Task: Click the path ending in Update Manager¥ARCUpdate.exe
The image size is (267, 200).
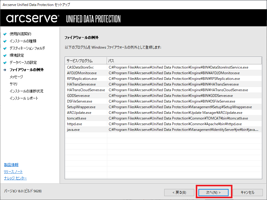Action: tap(176, 113)
